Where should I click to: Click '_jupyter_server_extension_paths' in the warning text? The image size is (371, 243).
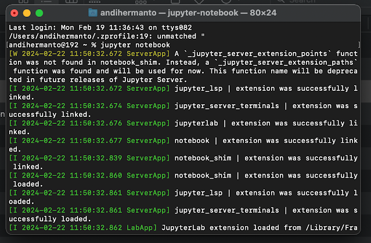coord(286,62)
